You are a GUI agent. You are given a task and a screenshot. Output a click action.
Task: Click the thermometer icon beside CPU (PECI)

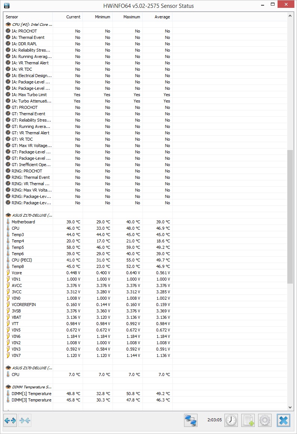click(8, 260)
